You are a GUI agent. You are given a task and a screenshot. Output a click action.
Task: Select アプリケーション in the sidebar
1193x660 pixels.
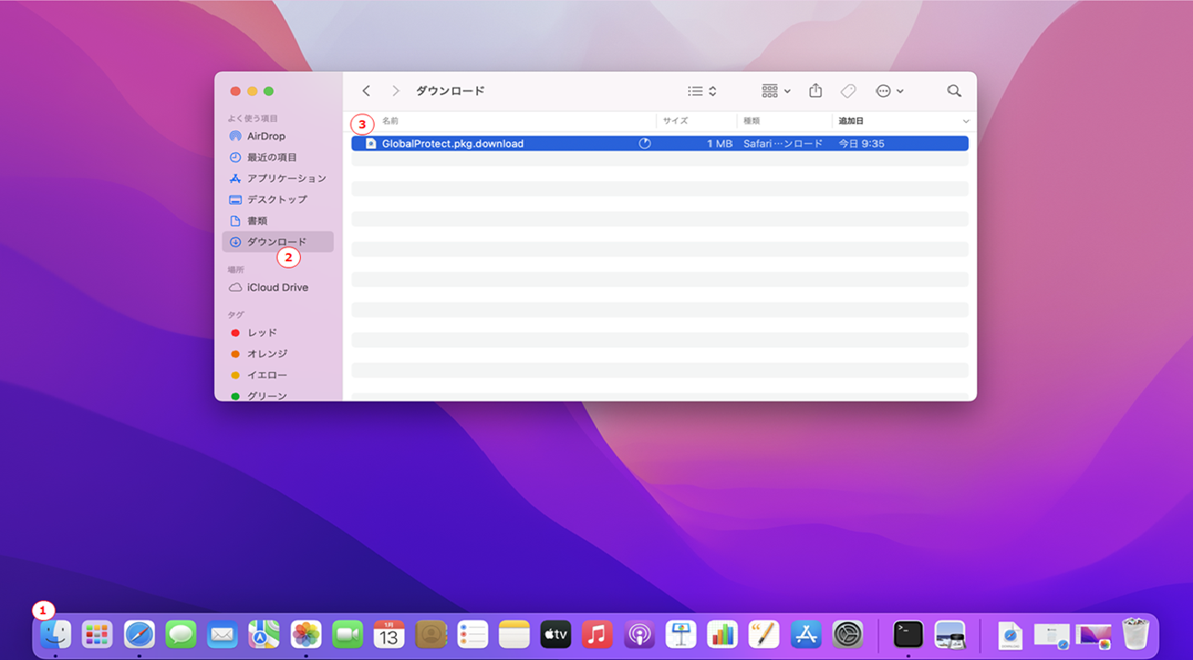286,178
